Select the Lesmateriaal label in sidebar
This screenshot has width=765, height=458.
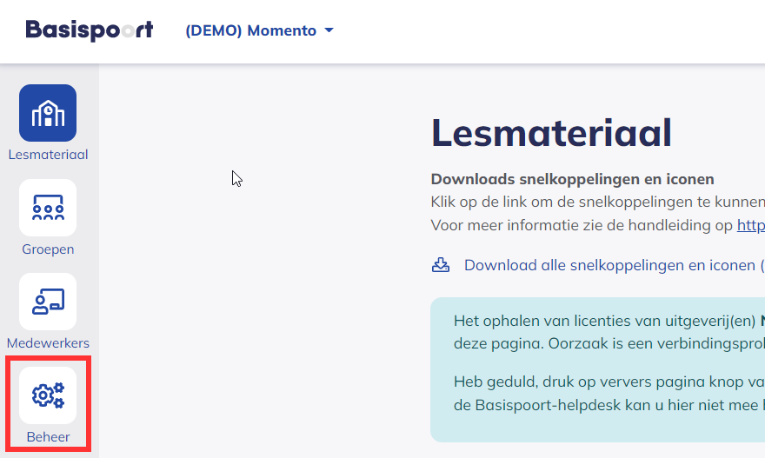click(48, 155)
